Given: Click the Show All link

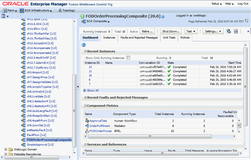Looking at the screenshot, I should (93, 91).
